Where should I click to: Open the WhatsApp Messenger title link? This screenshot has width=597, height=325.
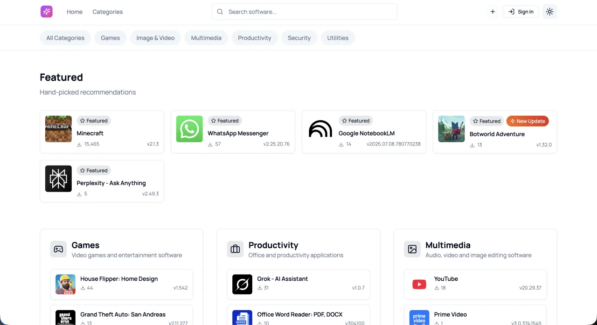tap(238, 133)
